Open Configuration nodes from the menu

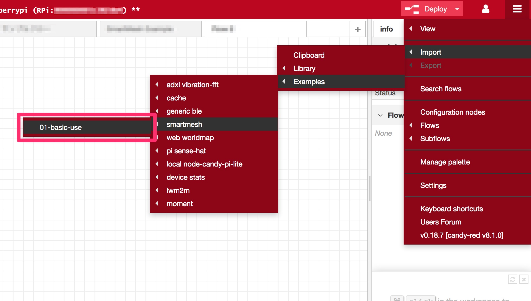[467, 112]
